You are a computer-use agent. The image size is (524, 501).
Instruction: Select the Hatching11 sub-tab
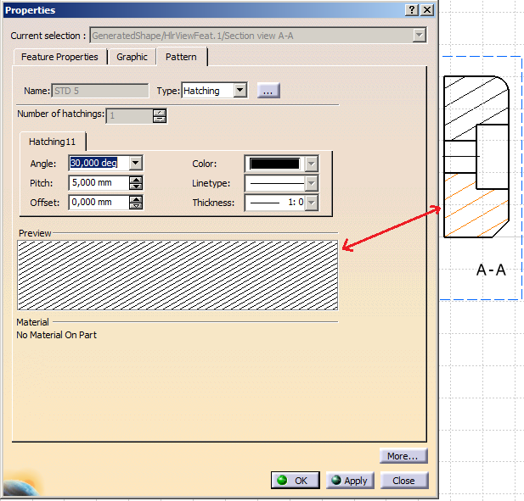(x=53, y=142)
